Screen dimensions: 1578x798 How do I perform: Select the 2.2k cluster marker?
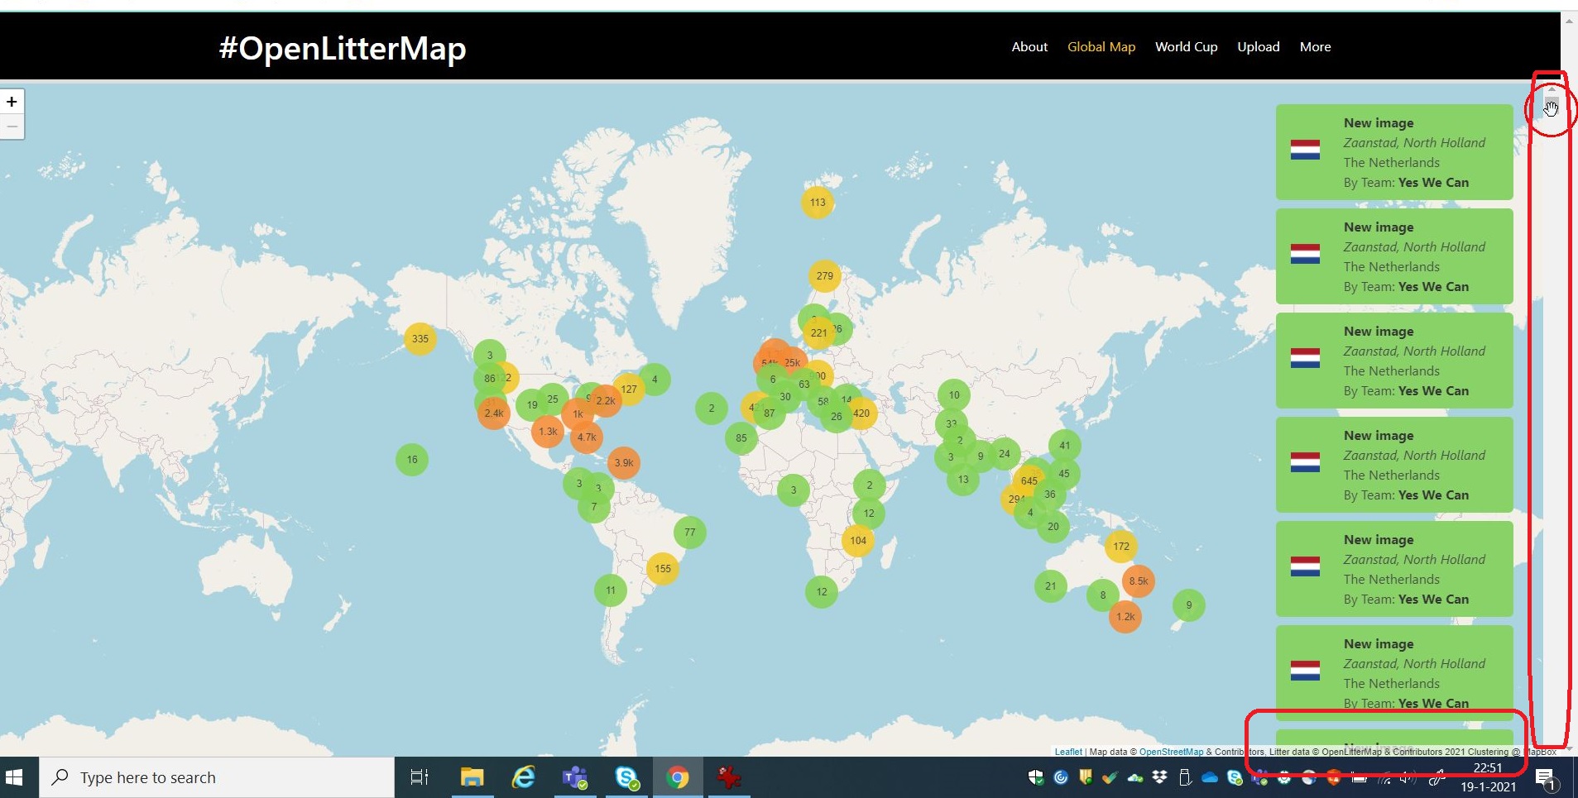[606, 401]
